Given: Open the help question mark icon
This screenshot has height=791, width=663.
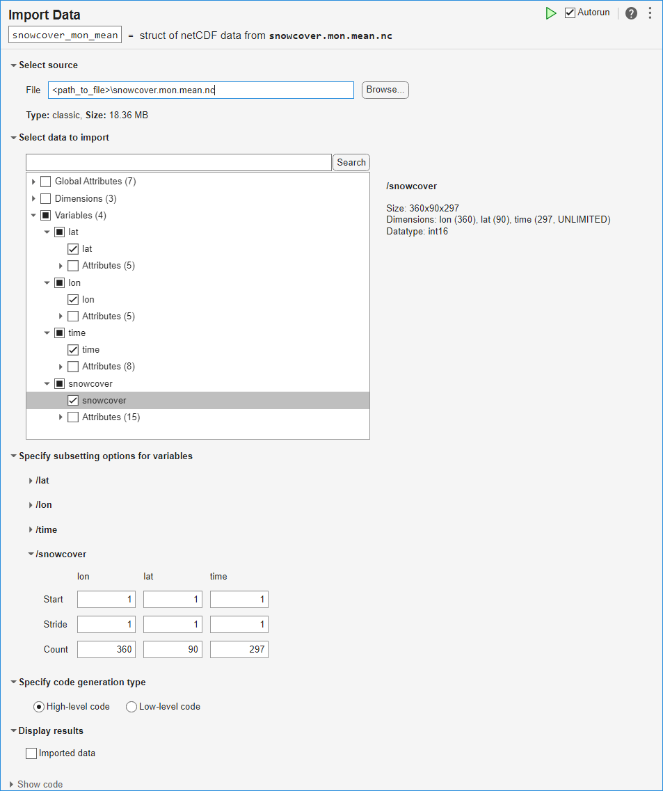Looking at the screenshot, I should (x=631, y=13).
